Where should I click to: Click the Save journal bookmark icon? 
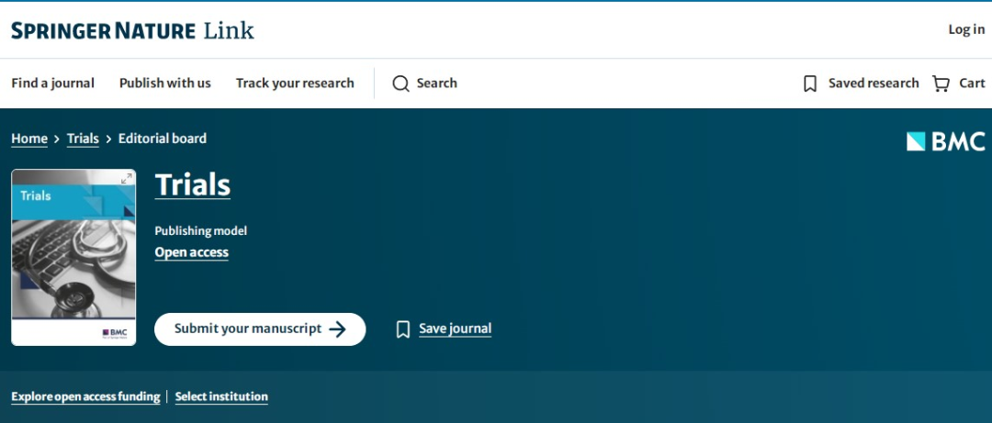[x=403, y=329]
